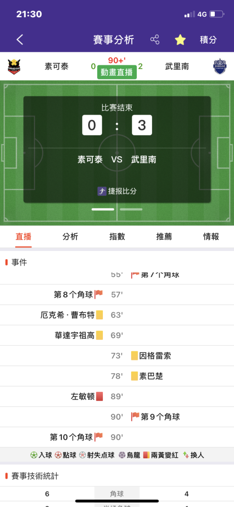Open the share icon
The image size is (234, 507).
point(155,40)
